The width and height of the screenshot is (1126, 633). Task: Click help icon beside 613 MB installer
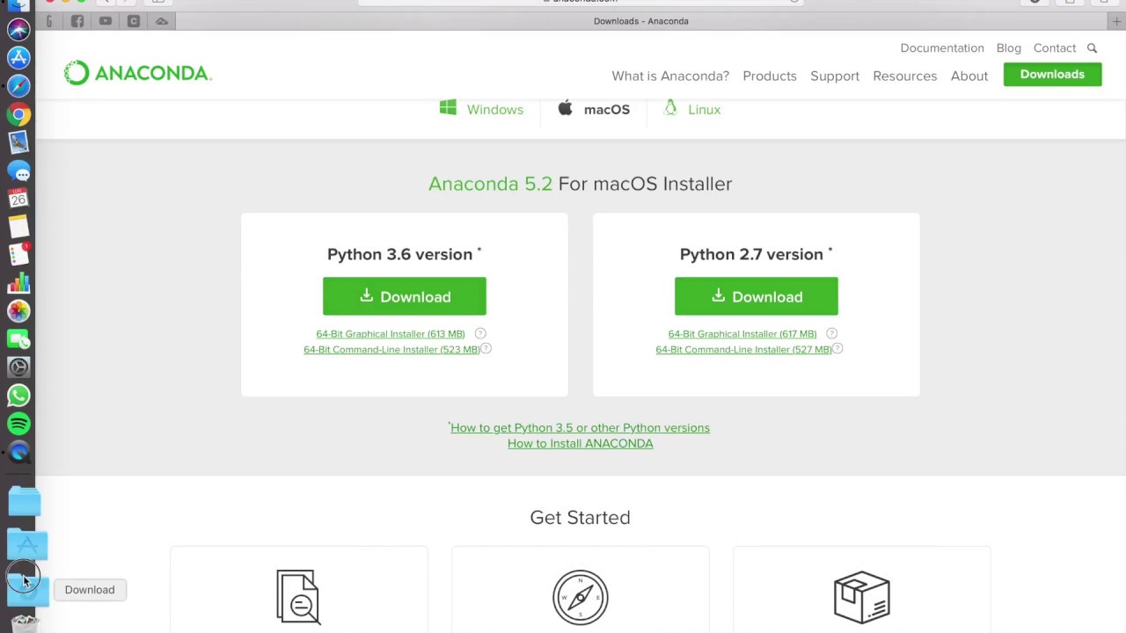tap(480, 333)
